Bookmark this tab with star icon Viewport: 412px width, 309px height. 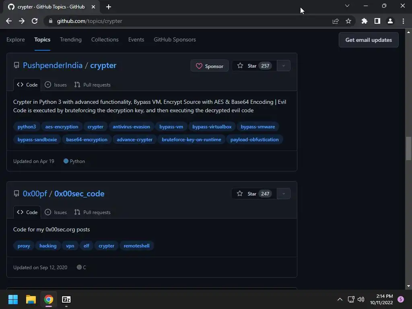(x=348, y=21)
